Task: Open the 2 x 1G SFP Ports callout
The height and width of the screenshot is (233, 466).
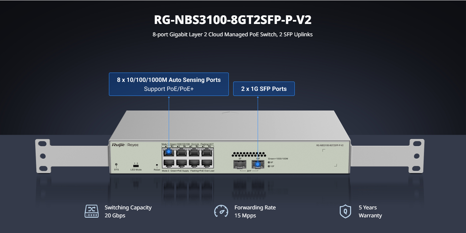Action: coord(264,89)
